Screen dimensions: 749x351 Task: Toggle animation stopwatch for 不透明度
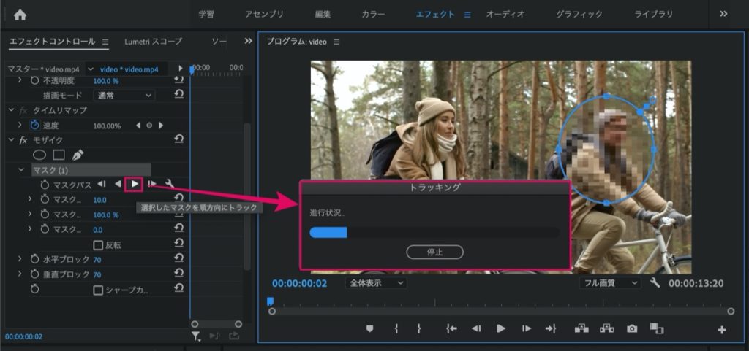coord(34,80)
